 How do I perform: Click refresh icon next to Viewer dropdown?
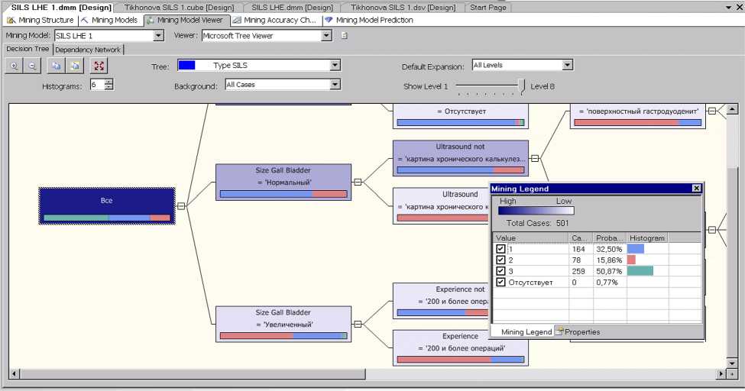pyautogui.click(x=345, y=36)
